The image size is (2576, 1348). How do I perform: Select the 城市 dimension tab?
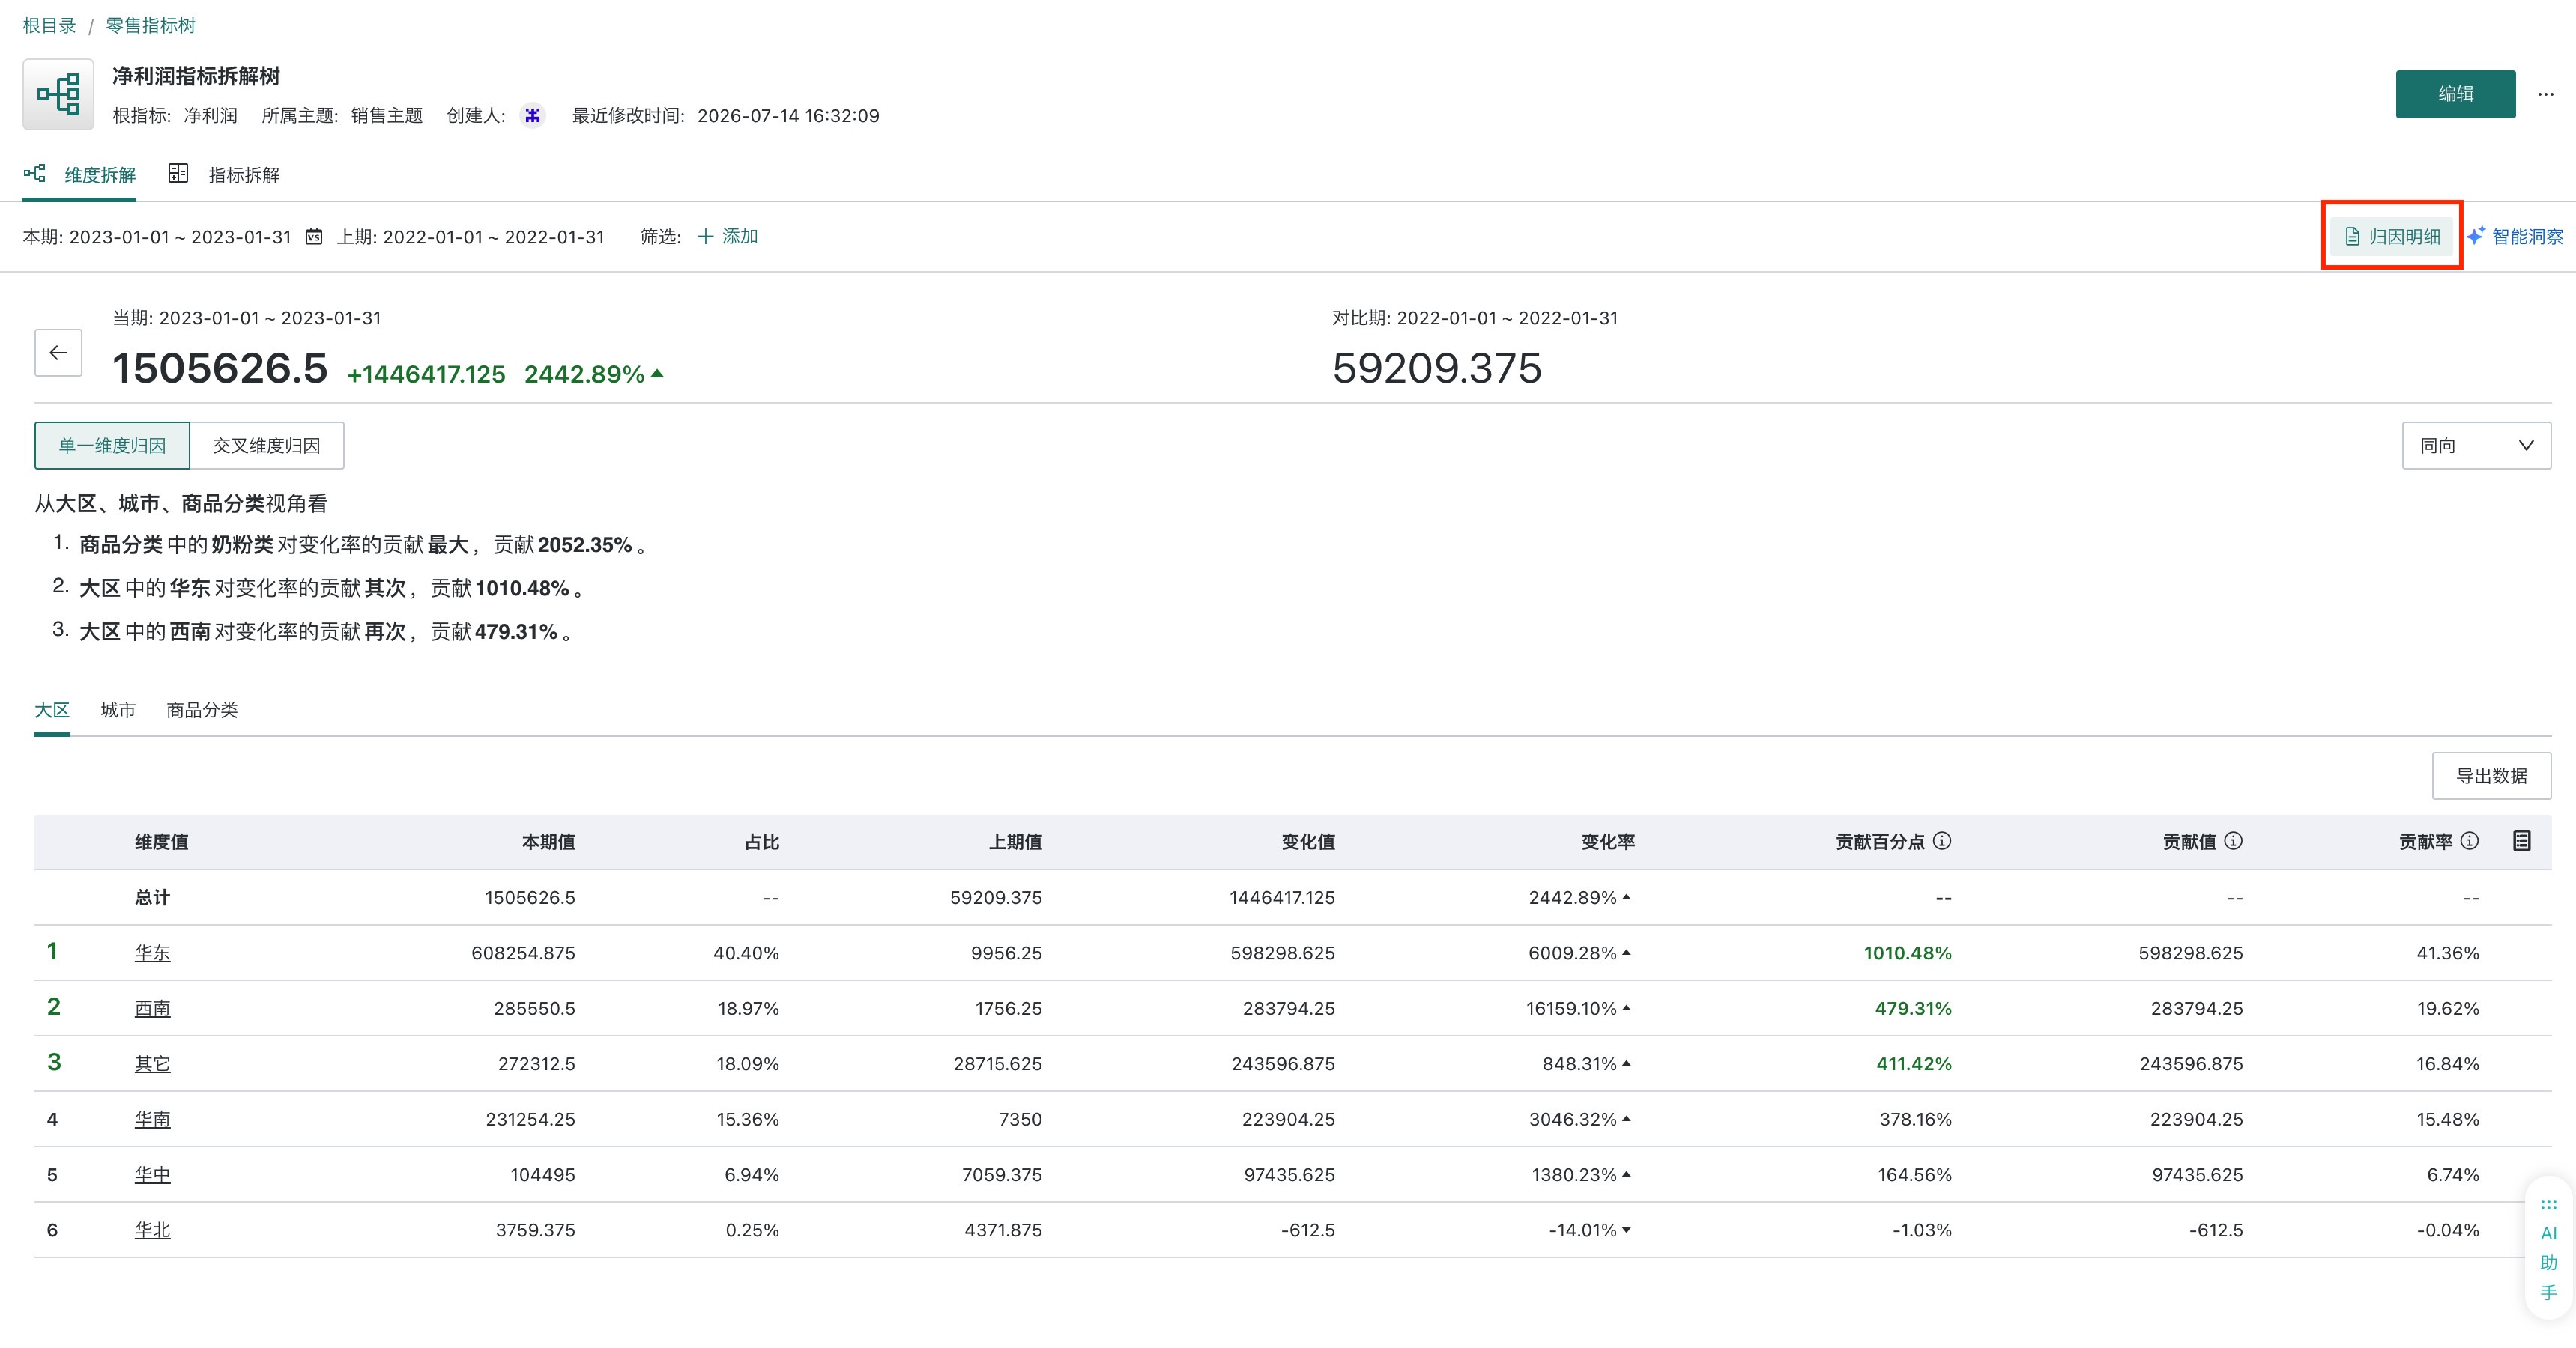click(x=118, y=711)
